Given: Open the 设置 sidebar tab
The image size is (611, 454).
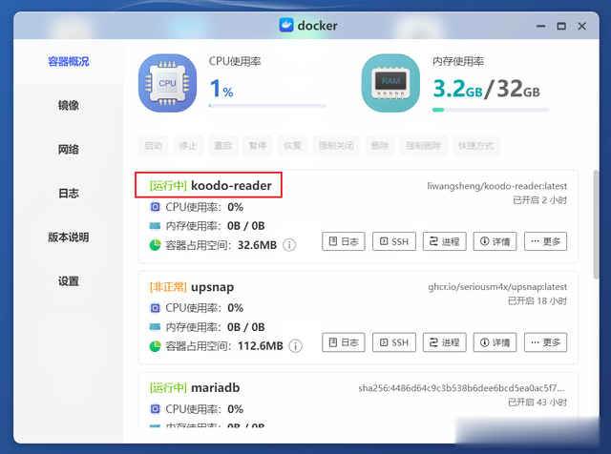Looking at the screenshot, I should (x=68, y=281).
